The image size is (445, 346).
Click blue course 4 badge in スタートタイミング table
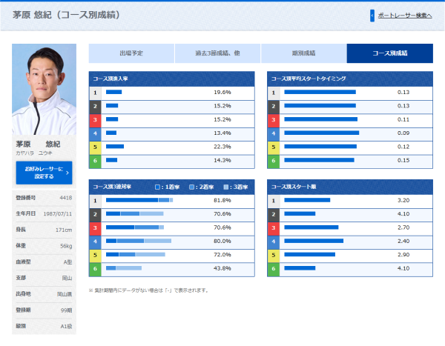coord(273,133)
